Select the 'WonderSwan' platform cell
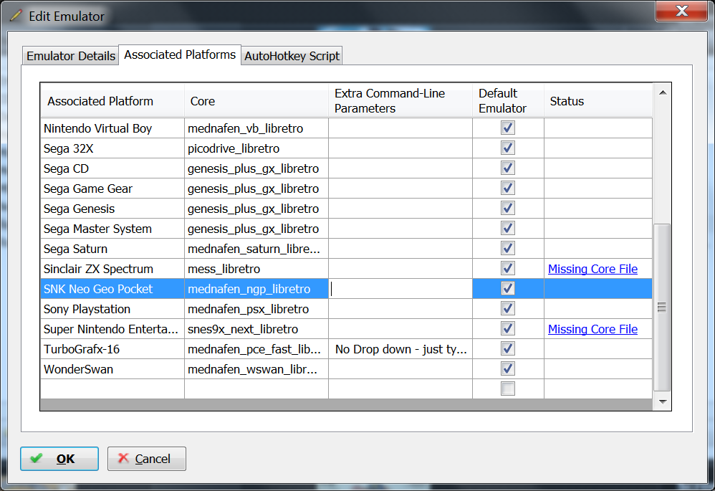Image resolution: width=715 pixels, height=491 pixels. click(x=112, y=369)
